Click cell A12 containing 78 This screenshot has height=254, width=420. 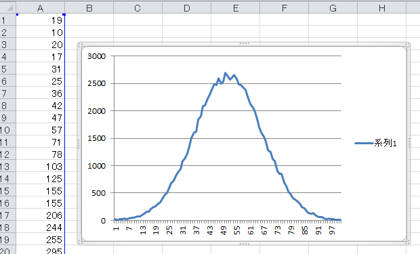pyautogui.click(x=40, y=154)
